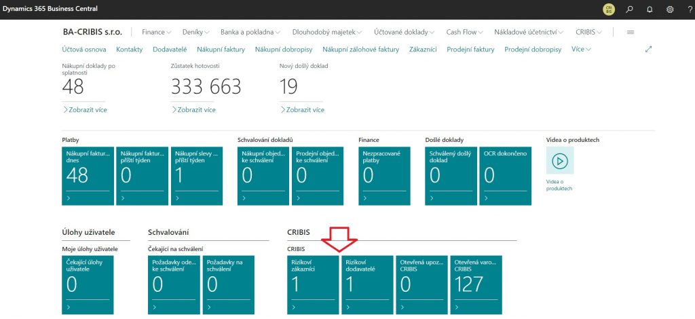Open the Zákazníci link
Screen dimensions: 695x319
(423, 50)
